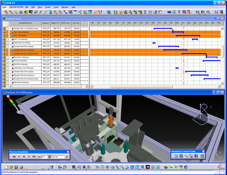This screenshot has height=175, width=227.
Task: Click the Zoom Out magnifier
Action: coord(122,167)
